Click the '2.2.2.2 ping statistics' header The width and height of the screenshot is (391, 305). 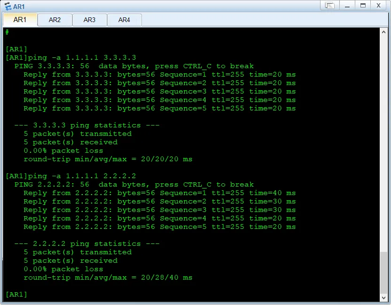[x=87, y=243]
